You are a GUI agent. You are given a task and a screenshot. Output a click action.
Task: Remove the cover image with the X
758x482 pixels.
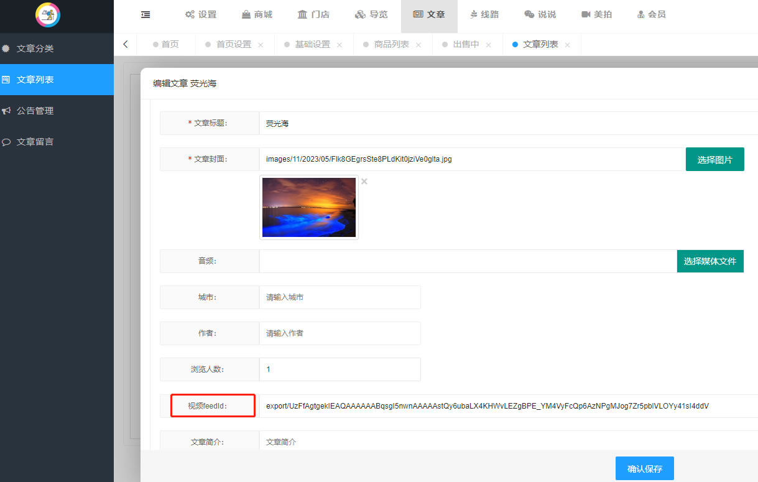[x=364, y=182]
